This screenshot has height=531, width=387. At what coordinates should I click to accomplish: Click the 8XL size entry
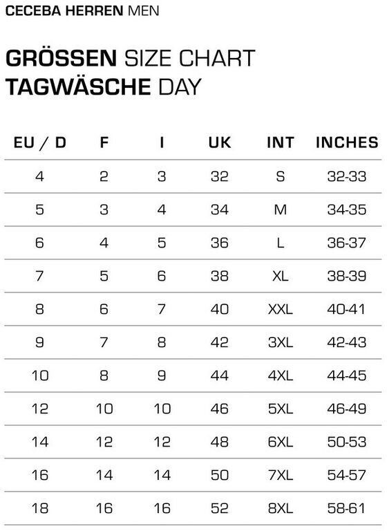[281, 508]
